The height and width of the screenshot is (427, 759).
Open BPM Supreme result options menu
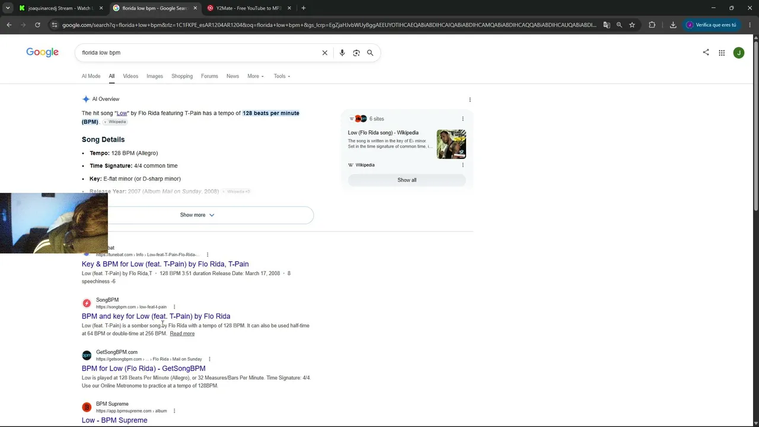(174, 411)
